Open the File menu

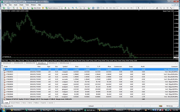point(5,5)
